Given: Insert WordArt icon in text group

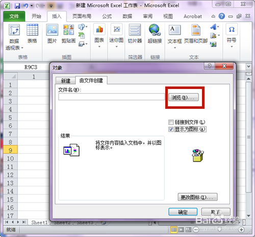Looking at the screenshot, I should pyautogui.click(x=213, y=27).
